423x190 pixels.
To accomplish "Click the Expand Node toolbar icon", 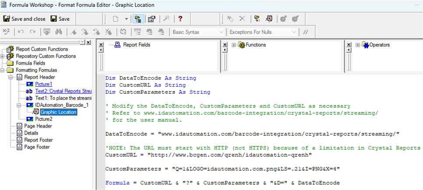I will [x=256, y=19].
